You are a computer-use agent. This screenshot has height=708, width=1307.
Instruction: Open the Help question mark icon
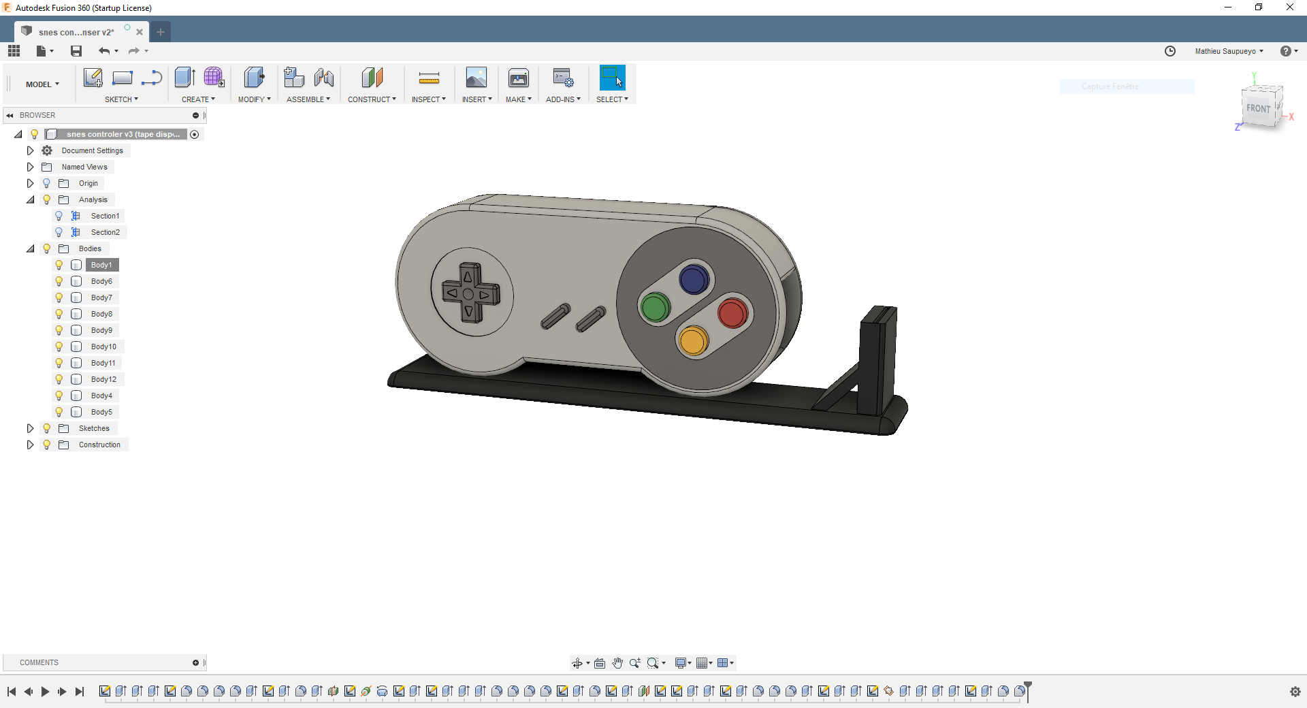tap(1286, 51)
